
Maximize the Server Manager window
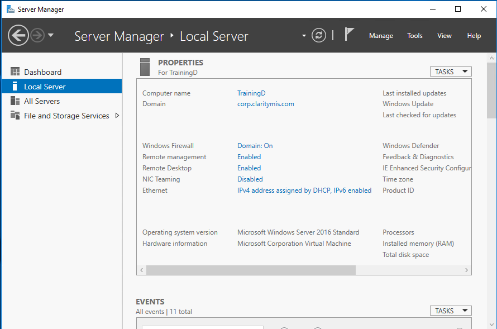[x=458, y=9]
